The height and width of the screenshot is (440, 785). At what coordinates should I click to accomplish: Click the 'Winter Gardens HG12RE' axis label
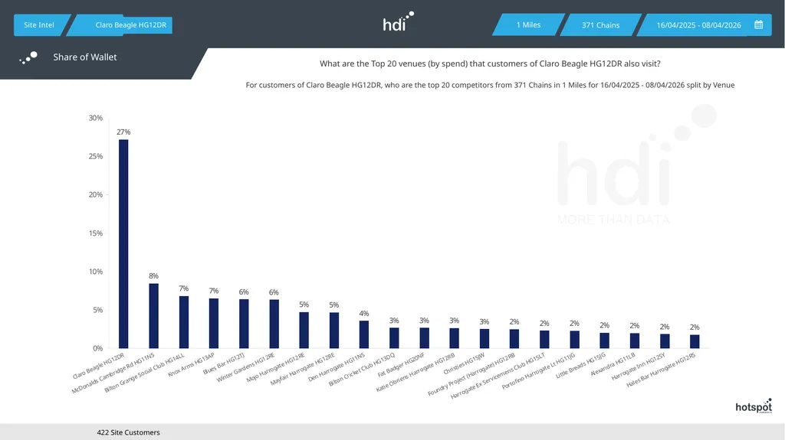tap(246, 367)
